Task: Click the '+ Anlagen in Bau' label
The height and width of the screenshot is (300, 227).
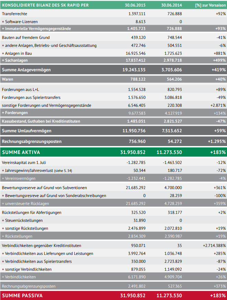Action: 17,53
